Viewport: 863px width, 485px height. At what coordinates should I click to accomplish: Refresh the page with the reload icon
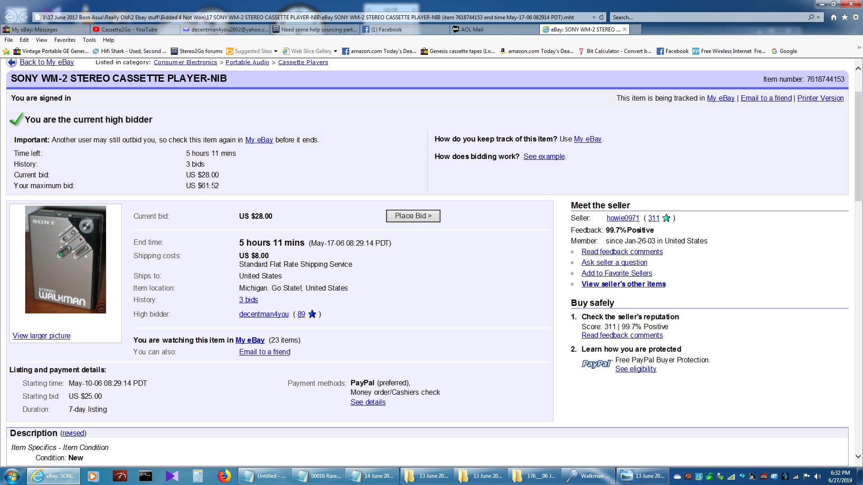(x=601, y=17)
